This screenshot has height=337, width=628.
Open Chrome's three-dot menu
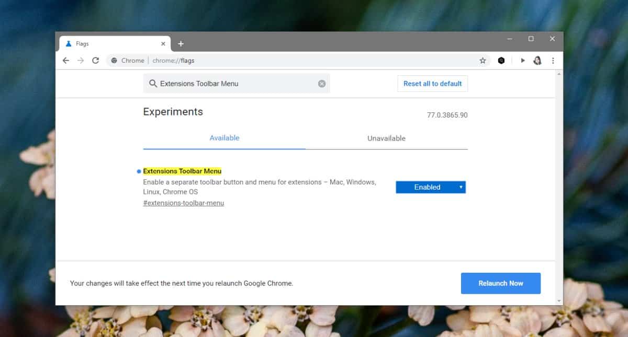553,61
